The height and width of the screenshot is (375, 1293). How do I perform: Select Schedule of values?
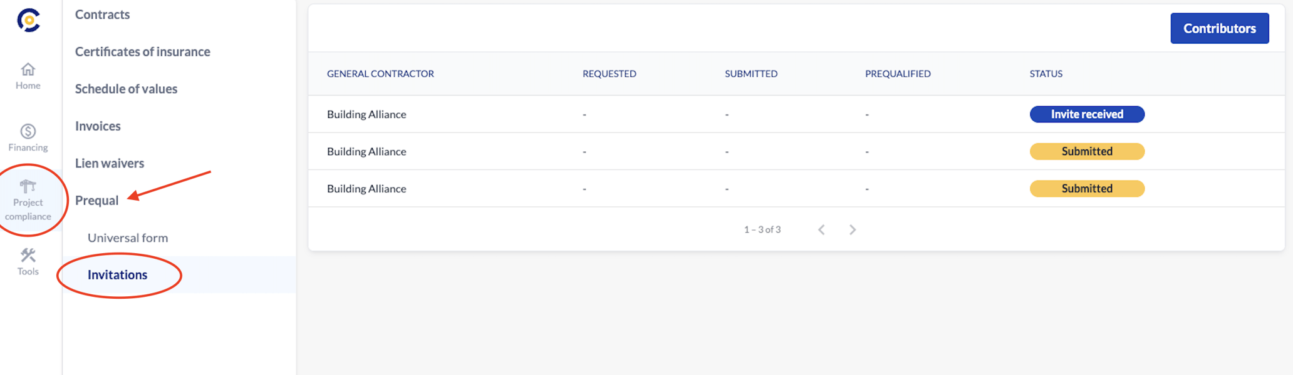(126, 89)
